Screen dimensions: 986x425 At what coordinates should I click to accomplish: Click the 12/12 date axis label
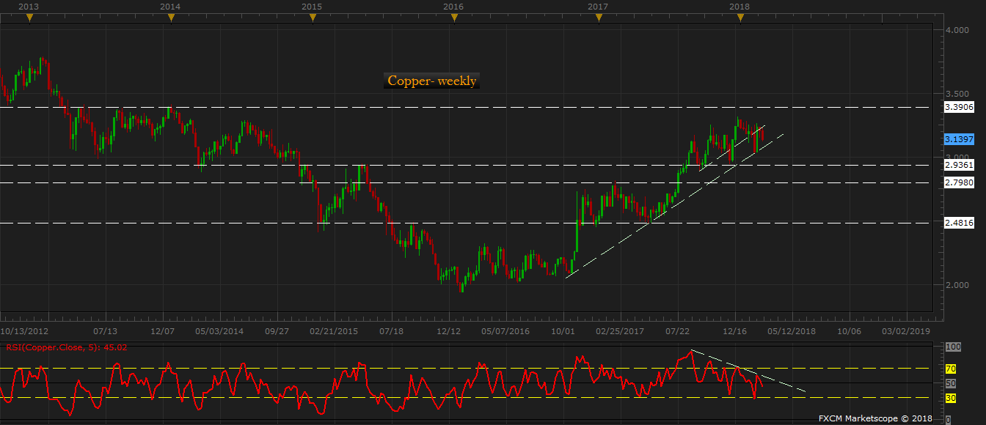(x=449, y=331)
